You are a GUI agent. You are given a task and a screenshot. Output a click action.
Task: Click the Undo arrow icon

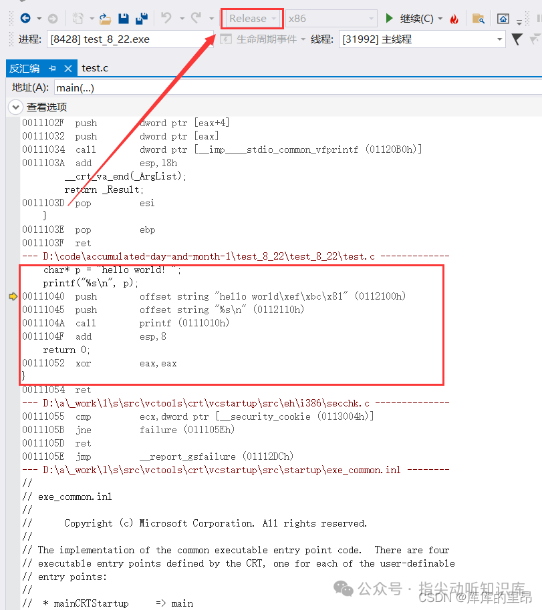pos(166,18)
